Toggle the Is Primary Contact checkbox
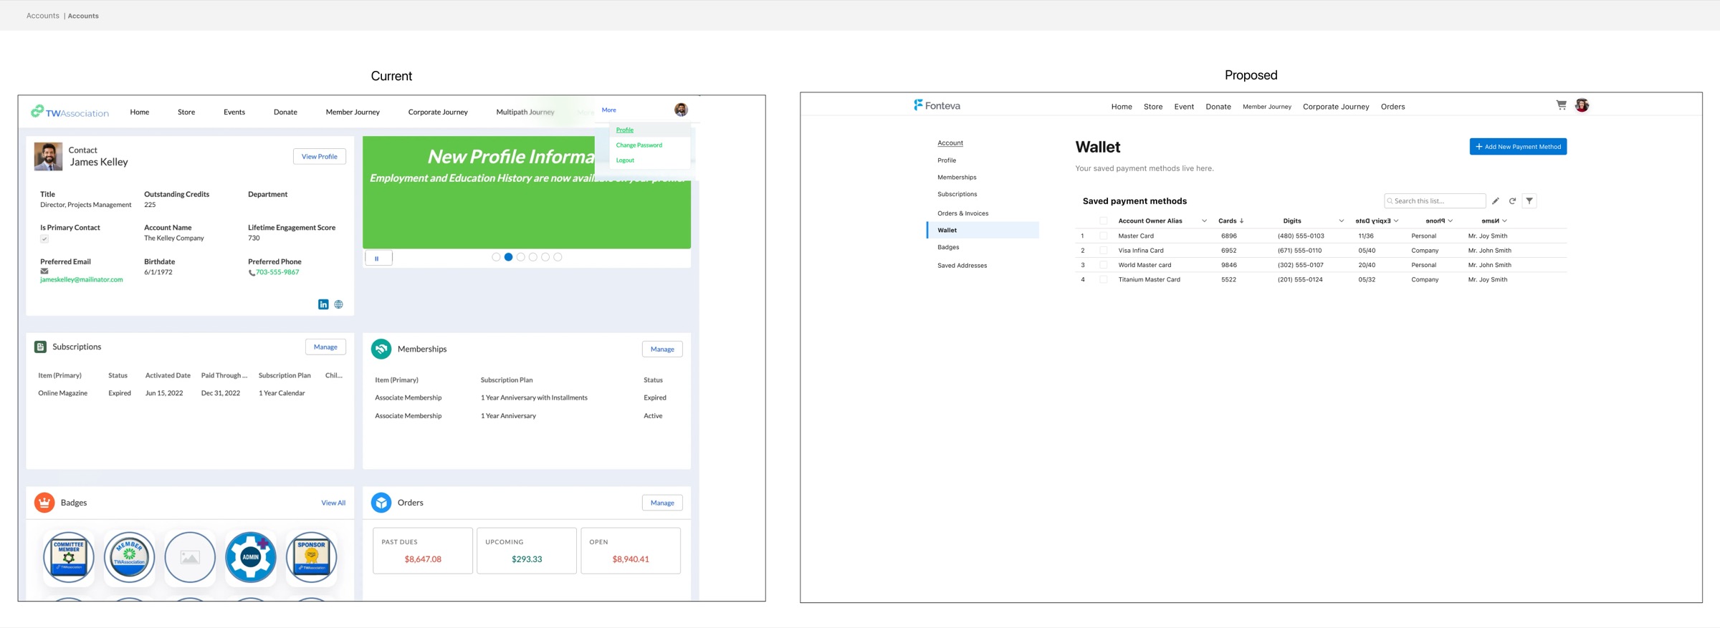Image resolution: width=1720 pixels, height=628 pixels. [44, 239]
